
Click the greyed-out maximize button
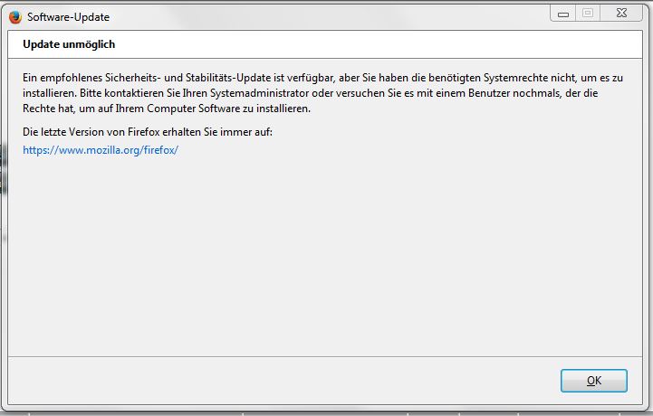[x=588, y=14]
